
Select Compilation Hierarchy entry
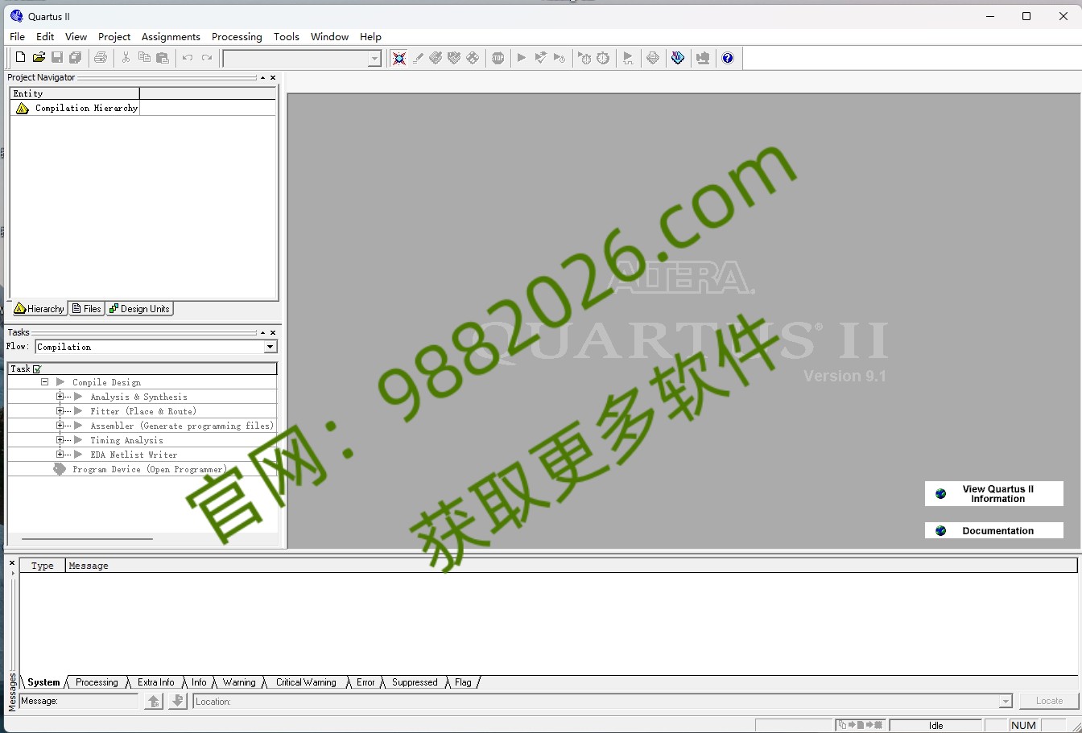pyautogui.click(x=86, y=108)
